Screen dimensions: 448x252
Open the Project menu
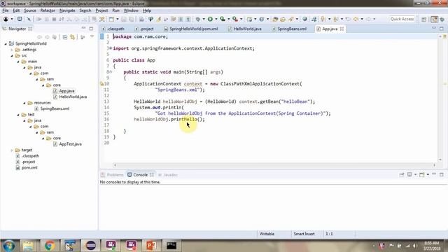[x=101, y=10]
